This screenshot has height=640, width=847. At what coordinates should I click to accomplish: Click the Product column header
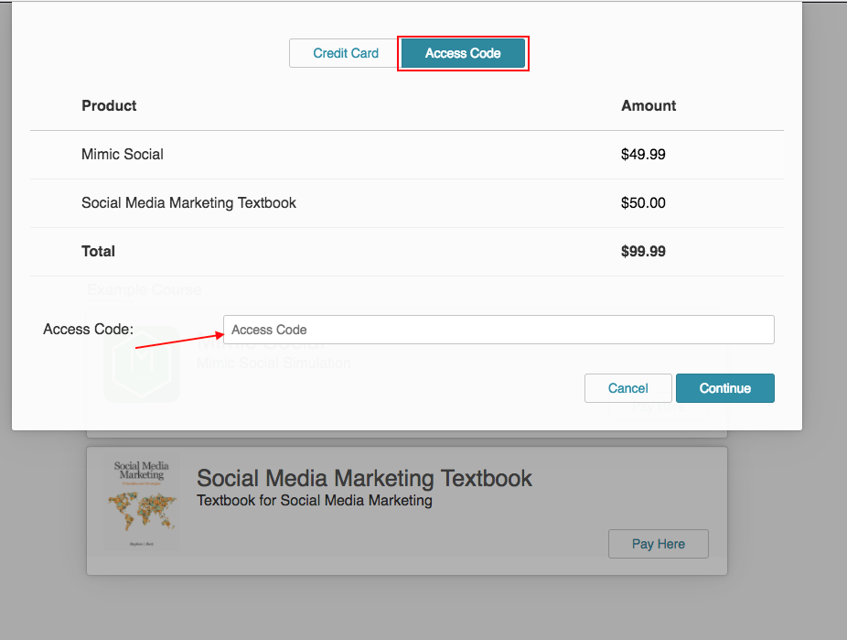[109, 106]
